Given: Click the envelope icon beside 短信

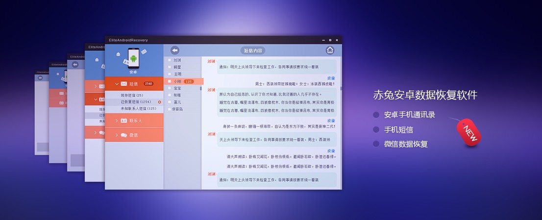Looking at the screenshot, I should point(124,84).
